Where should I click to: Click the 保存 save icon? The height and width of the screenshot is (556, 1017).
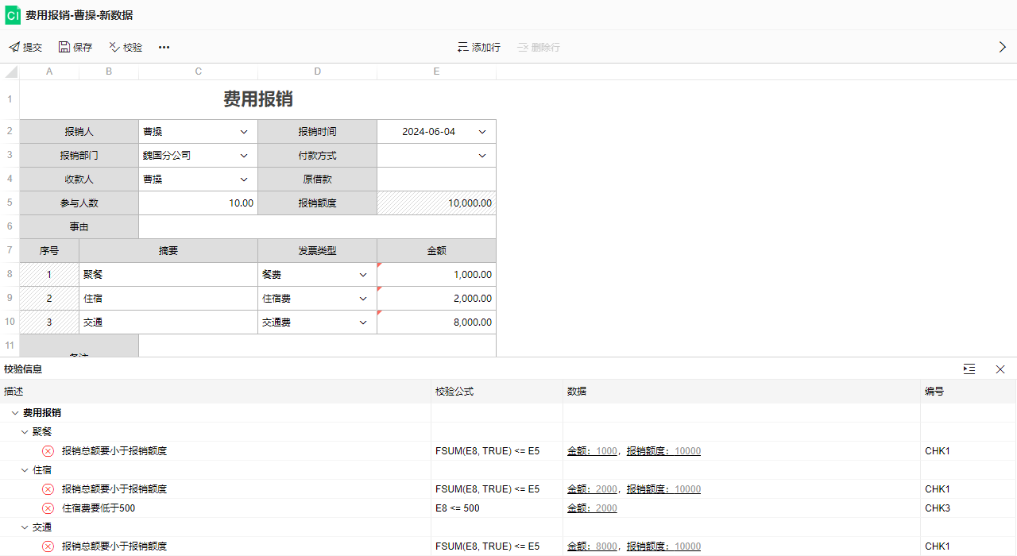(x=64, y=48)
